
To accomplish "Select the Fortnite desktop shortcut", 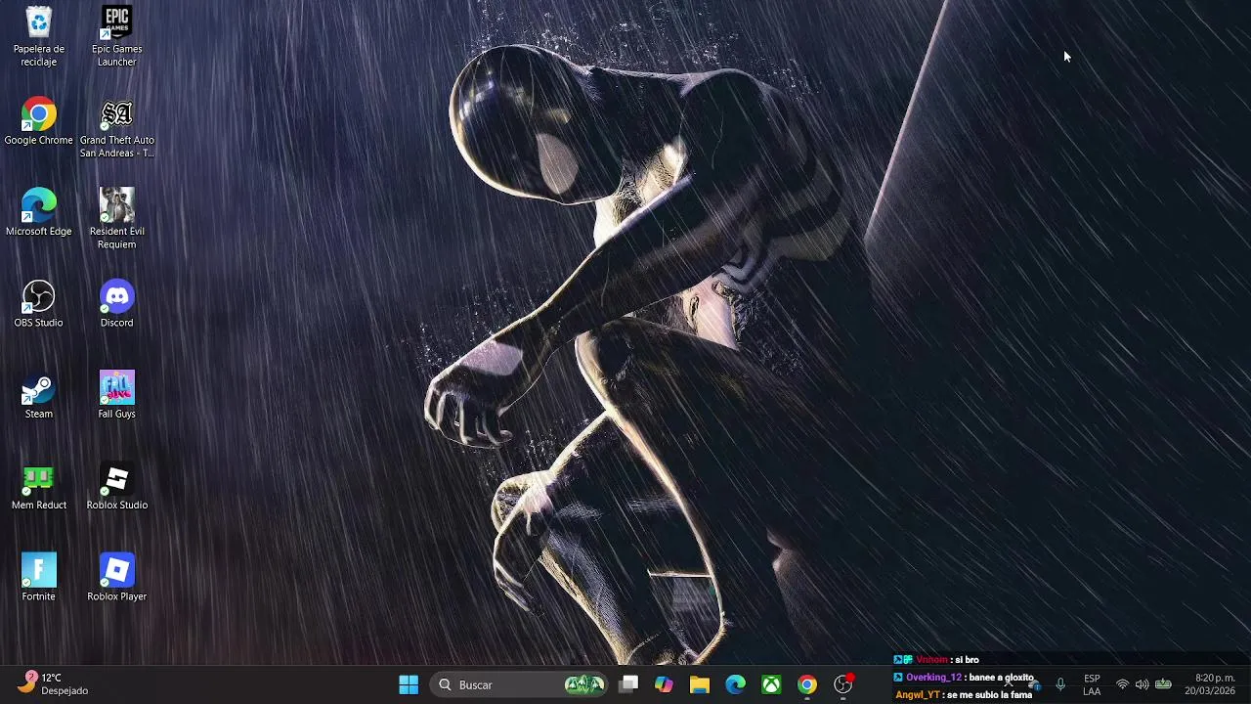I will (39, 578).
